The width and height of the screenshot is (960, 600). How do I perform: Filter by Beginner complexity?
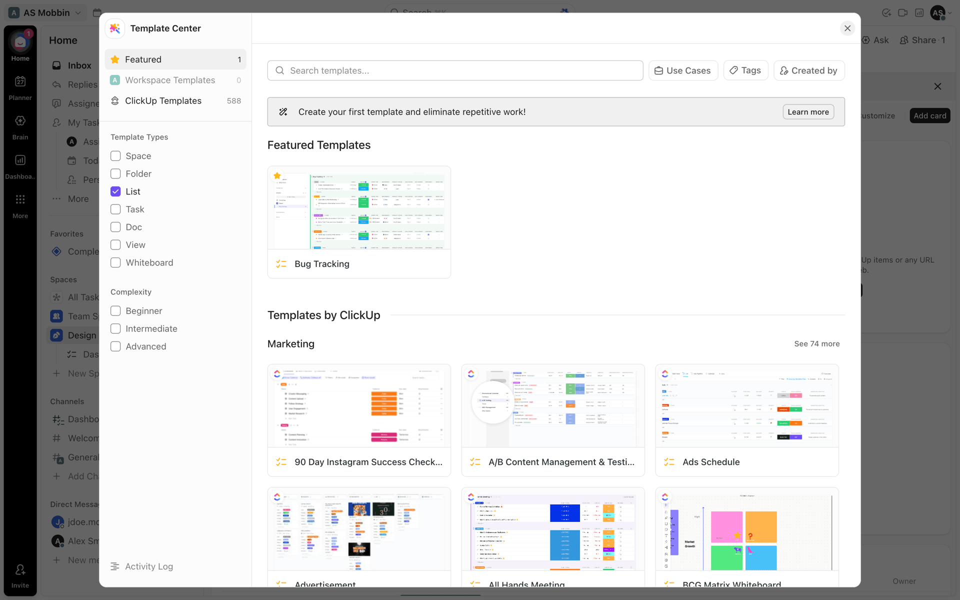click(x=115, y=311)
